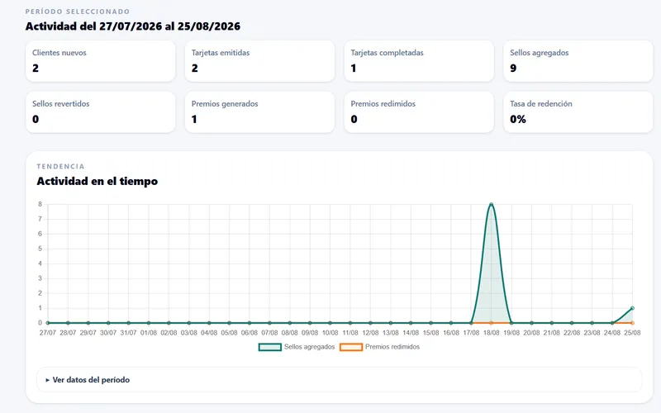Image resolution: width=661 pixels, height=413 pixels.
Task: Open the Tasa de redención card
Action: 578,112
